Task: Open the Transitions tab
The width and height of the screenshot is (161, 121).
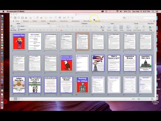Action: tap(64, 21)
